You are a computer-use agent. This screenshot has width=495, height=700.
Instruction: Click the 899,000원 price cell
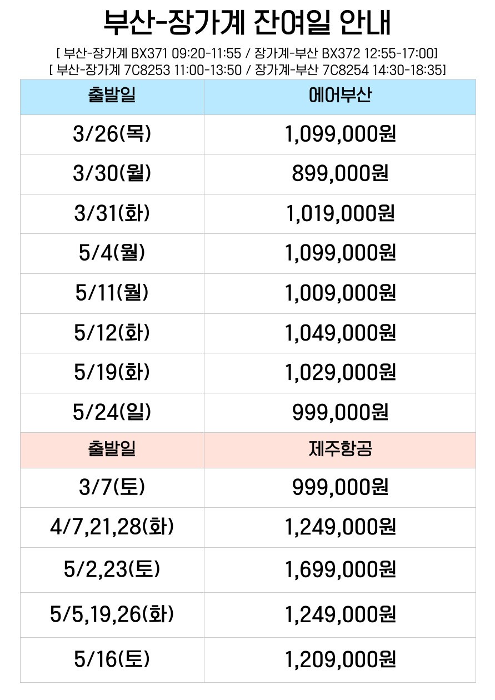339,174
